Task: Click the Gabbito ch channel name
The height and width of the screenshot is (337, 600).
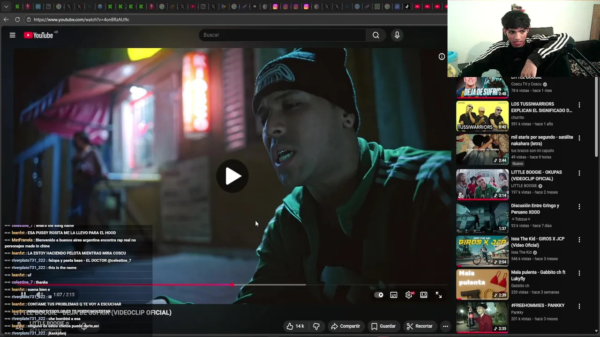Action: tap(520, 286)
